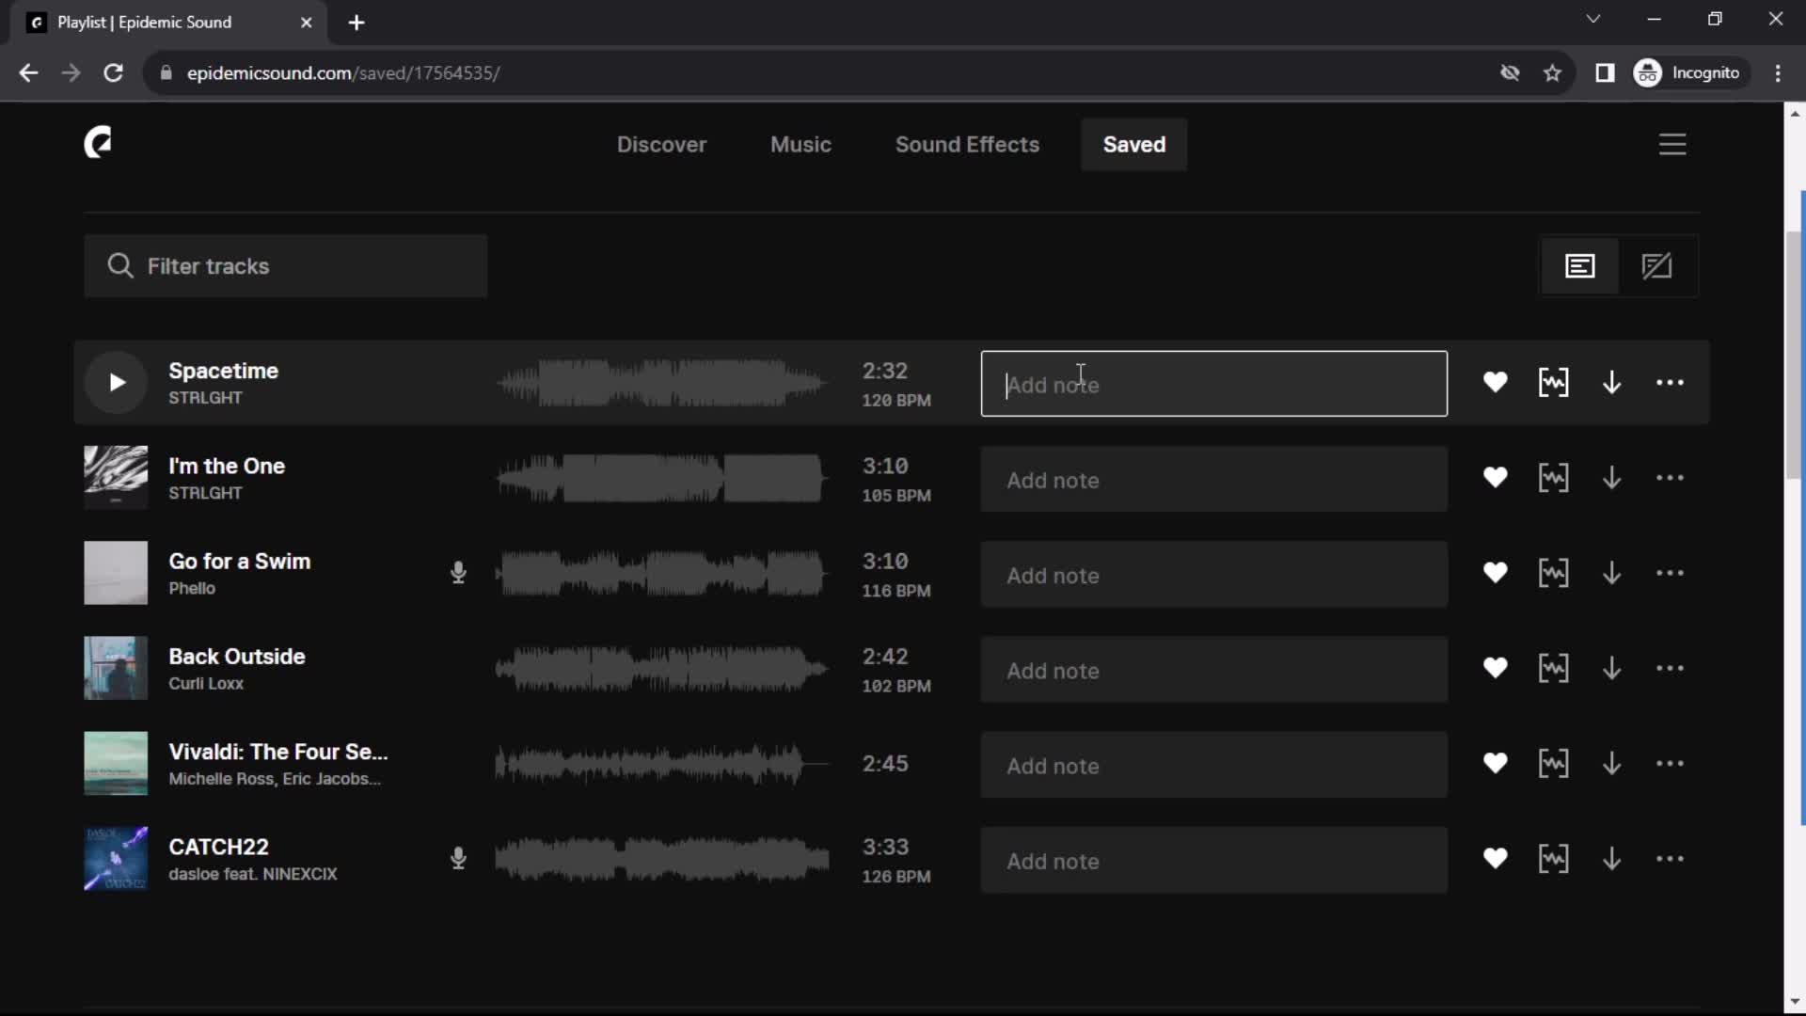Open the Vivaldi: The Four Se... track title
This screenshot has height=1016, width=1806.
[277, 752]
